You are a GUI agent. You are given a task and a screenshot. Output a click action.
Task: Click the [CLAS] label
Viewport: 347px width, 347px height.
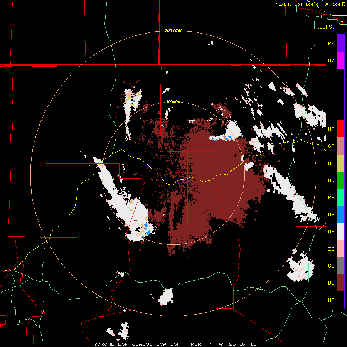tap(326, 27)
